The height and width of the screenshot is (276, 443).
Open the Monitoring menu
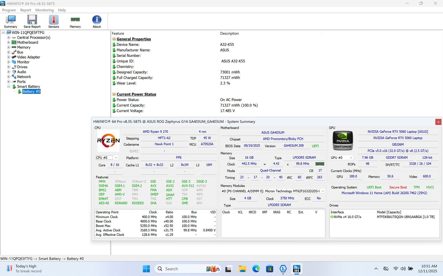point(45,10)
